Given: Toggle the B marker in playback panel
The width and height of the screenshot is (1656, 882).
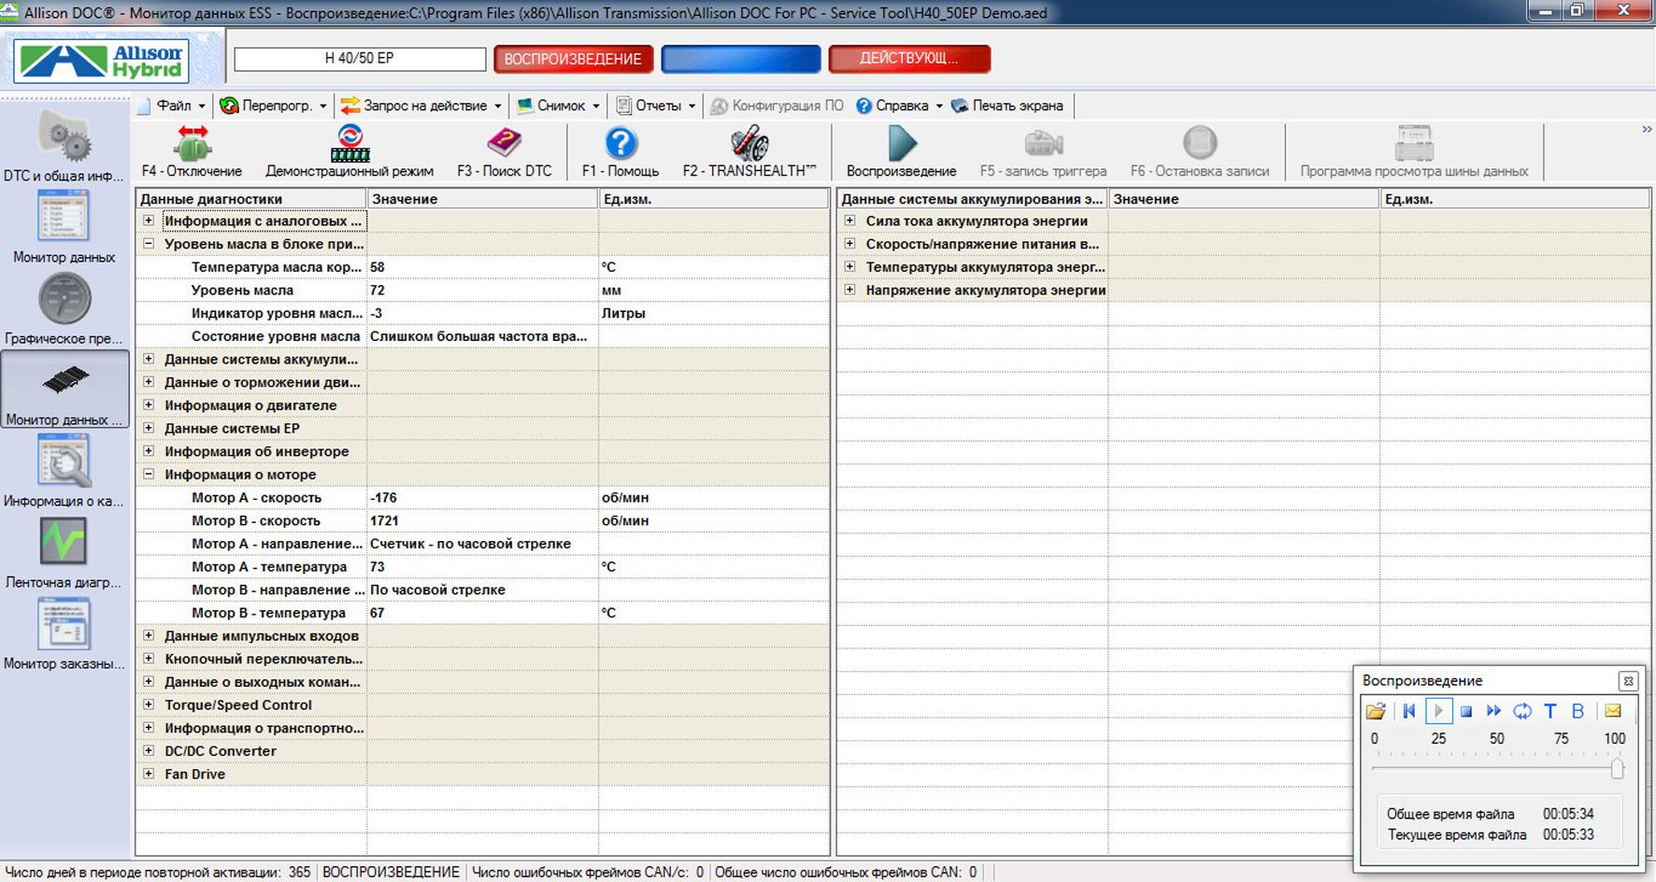Looking at the screenshot, I should (x=1578, y=712).
